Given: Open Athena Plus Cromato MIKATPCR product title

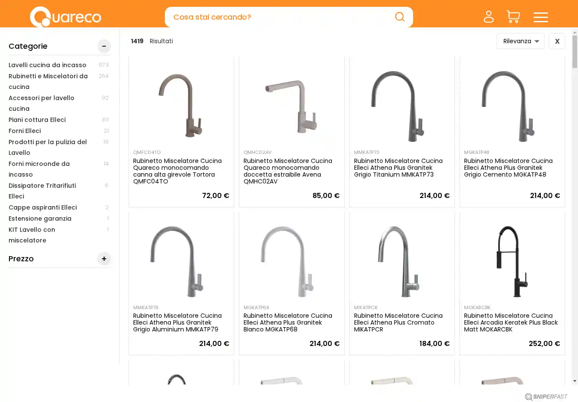Looking at the screenshot, I should point(398,322).
